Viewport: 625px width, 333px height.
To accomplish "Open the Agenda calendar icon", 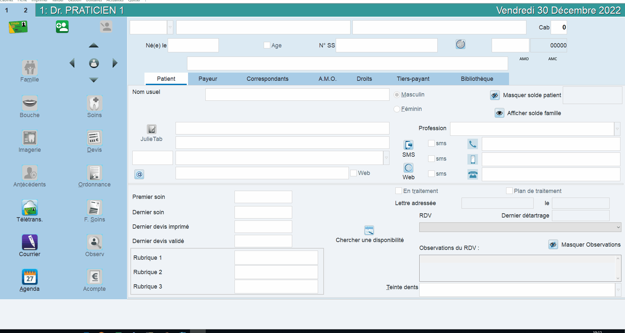I will [x=30, y=277].
